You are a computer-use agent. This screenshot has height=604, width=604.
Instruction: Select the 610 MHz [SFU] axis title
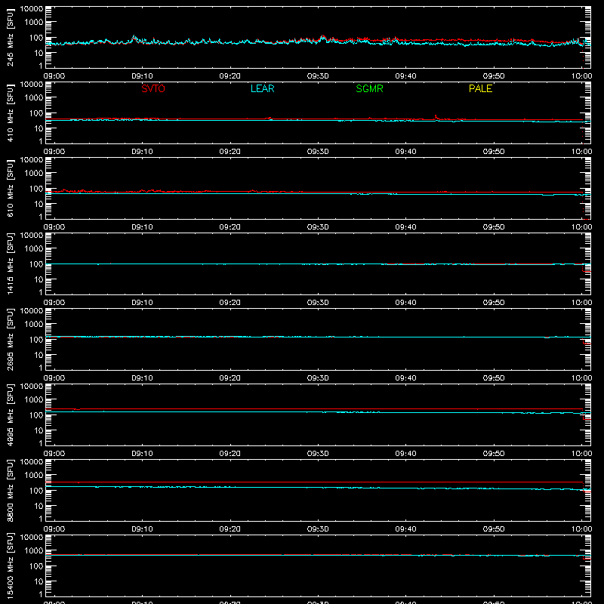10,188
